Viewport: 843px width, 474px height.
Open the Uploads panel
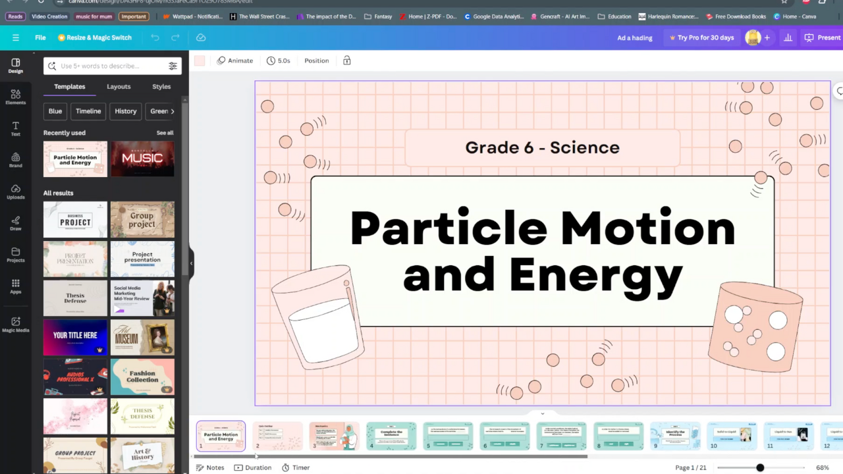tap(15, 192)
